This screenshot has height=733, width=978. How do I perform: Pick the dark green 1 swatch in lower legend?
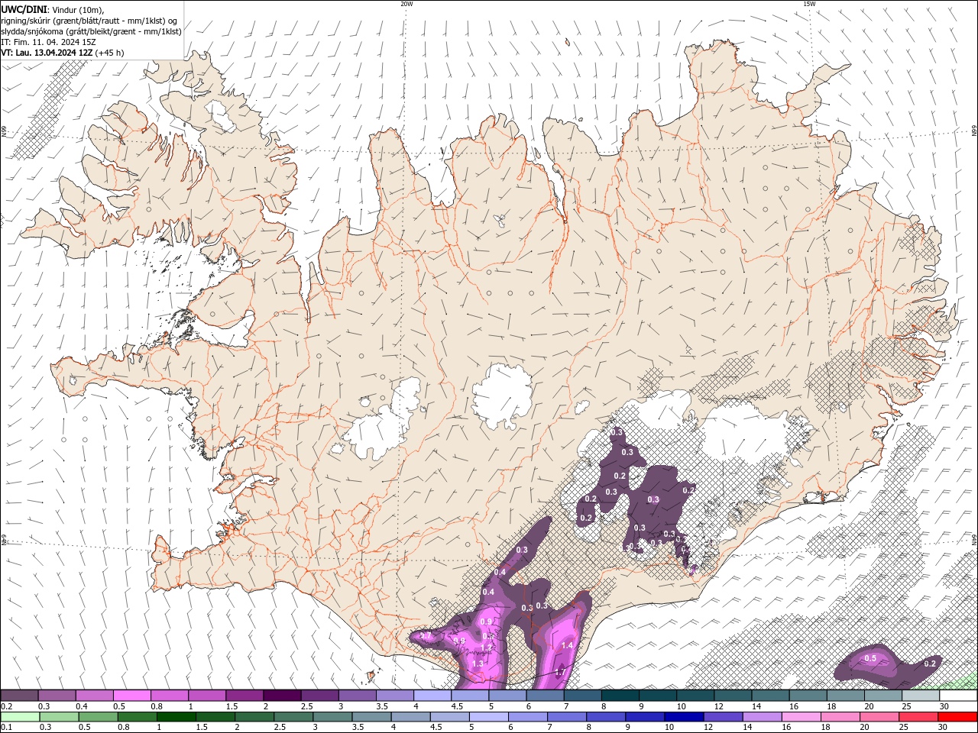coord(176,717)
